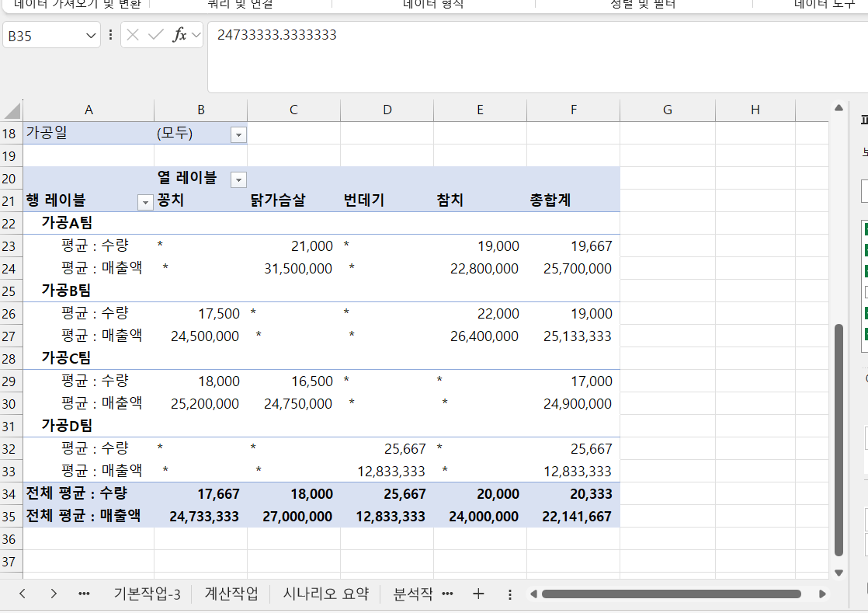Select the row 22 header

[11, 224]
